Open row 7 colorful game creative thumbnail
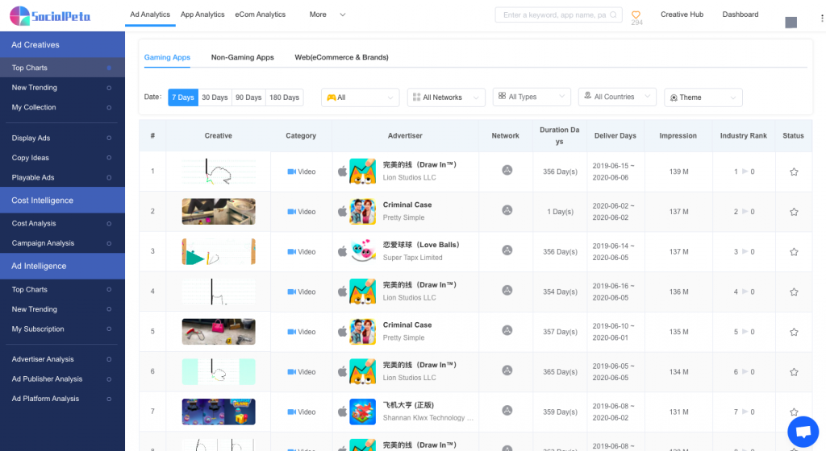The image size is (826, 451). coord(219,412)
